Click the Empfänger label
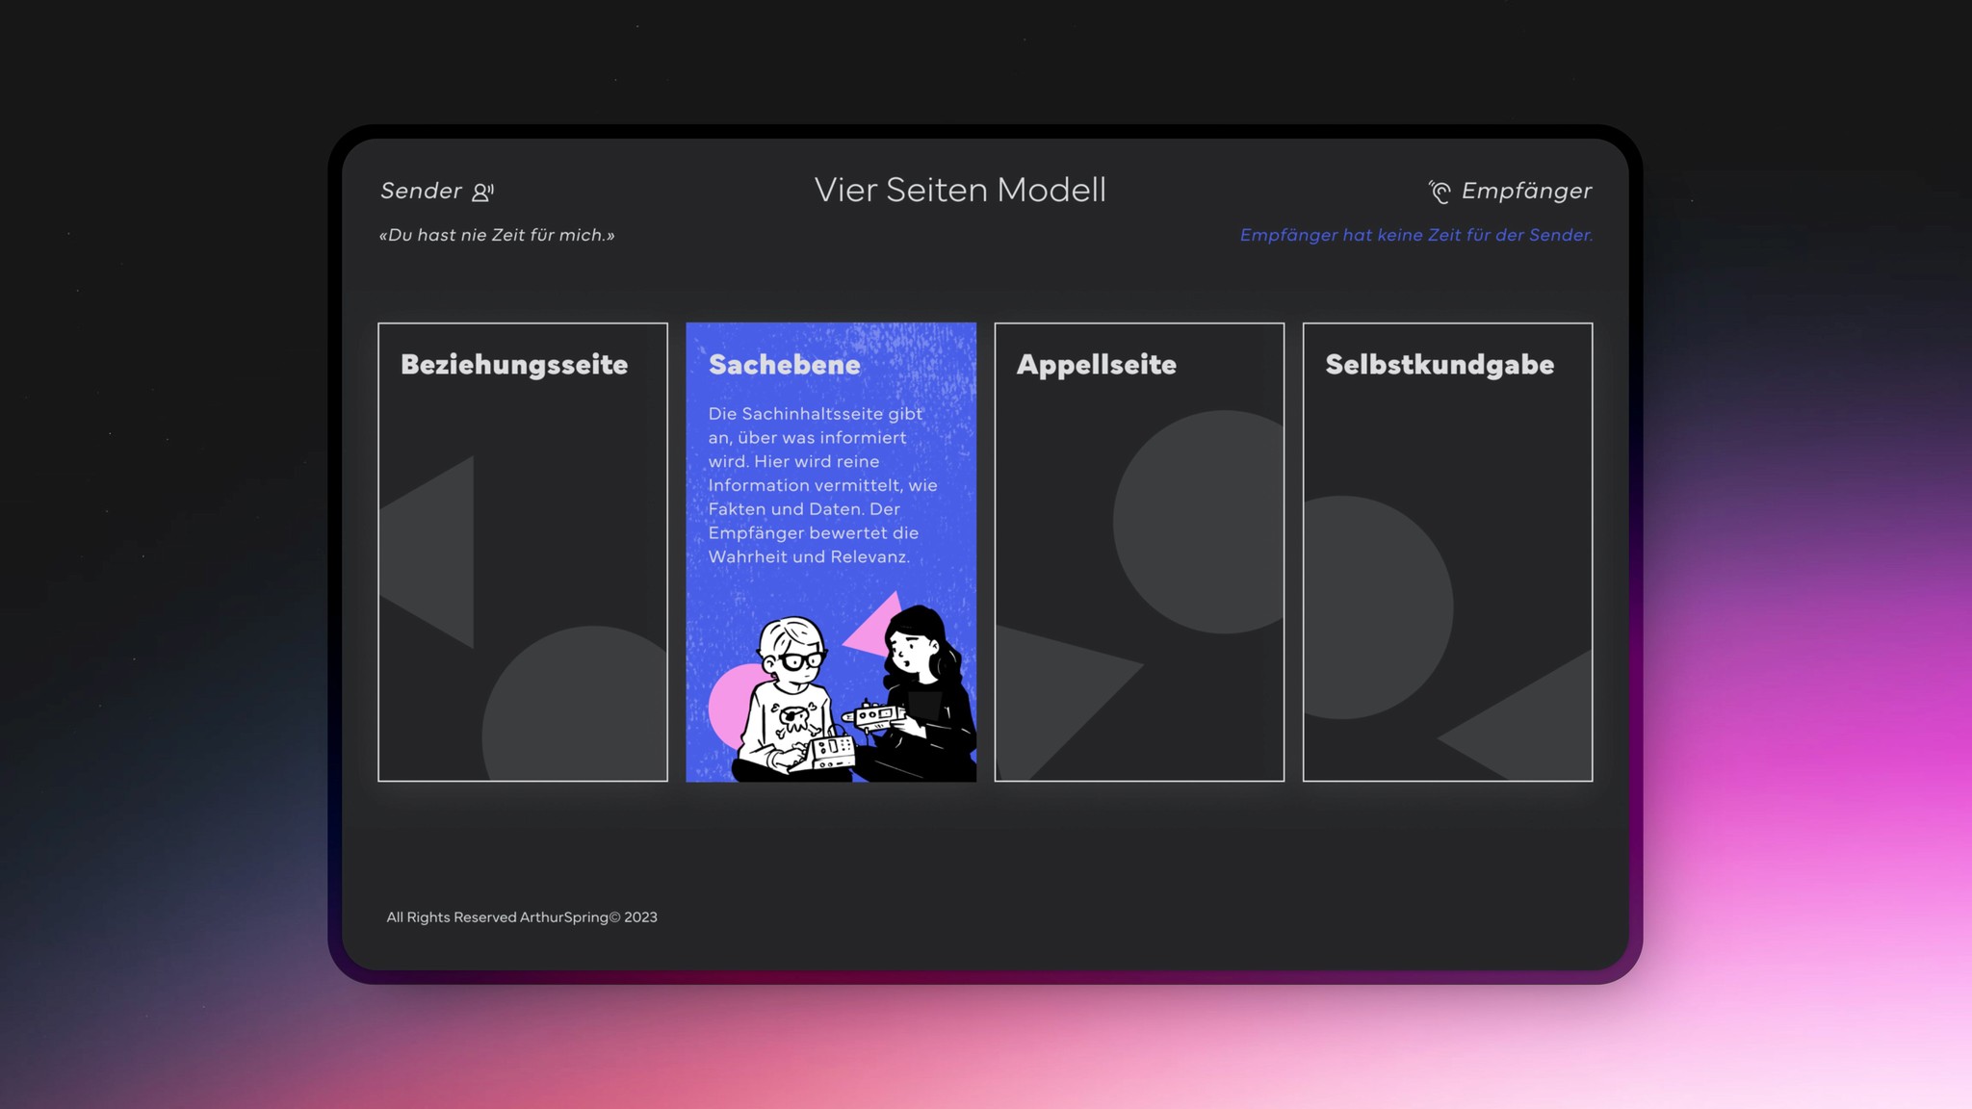 1526,191
